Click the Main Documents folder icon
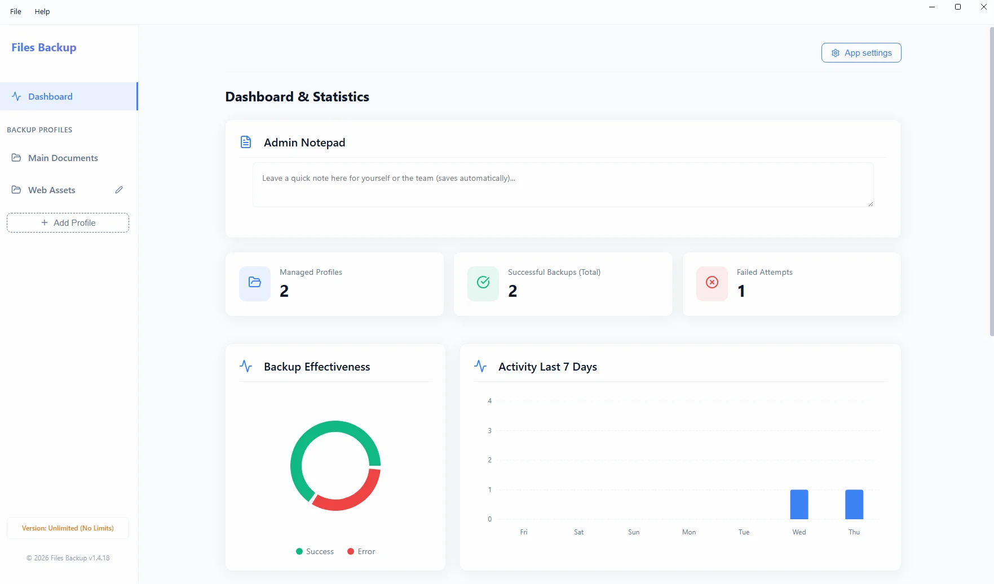The image size is (994, 584). [x=16, y=158]
